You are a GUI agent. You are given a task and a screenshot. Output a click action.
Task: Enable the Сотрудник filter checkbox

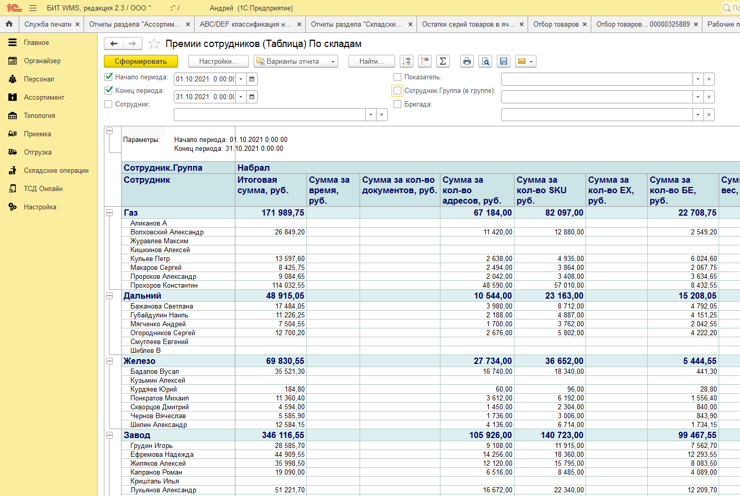tap(109, 104)
